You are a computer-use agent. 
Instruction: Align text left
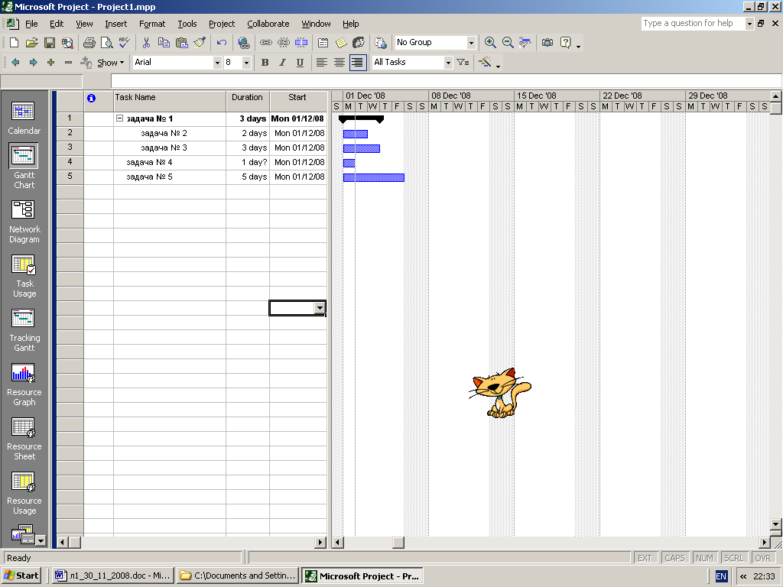tap(322, 63)
